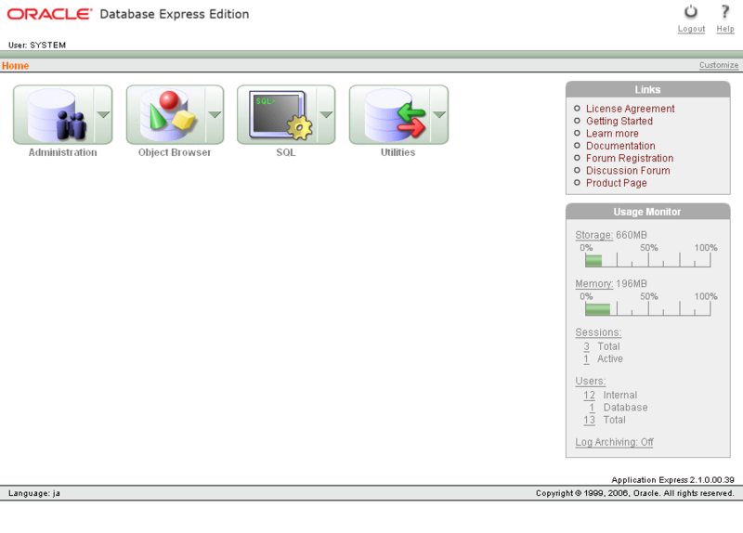Click the 13 total users count

coord(589,420)
